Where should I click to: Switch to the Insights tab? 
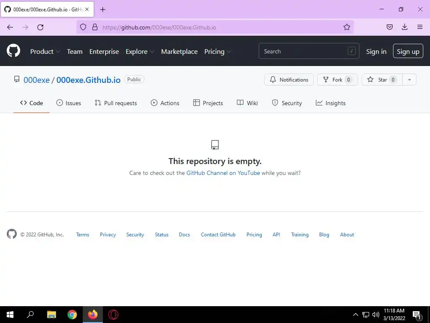click(330, 103)
